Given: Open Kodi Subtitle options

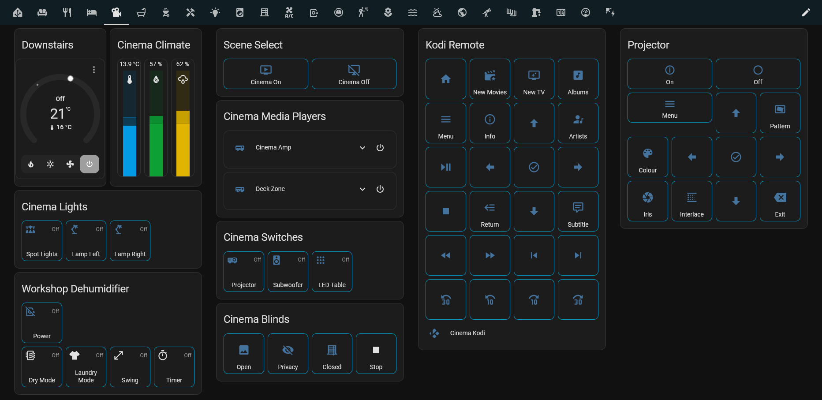Looking at the screenshot, I should pos(578,211).
